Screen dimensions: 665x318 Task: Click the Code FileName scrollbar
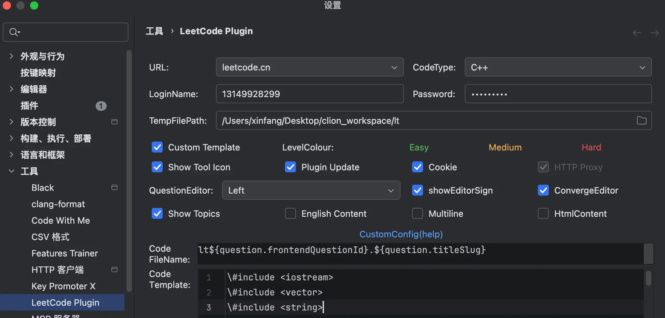point(649,253)
